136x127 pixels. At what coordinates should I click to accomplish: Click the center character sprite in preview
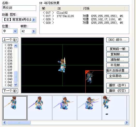coord(62,65)
